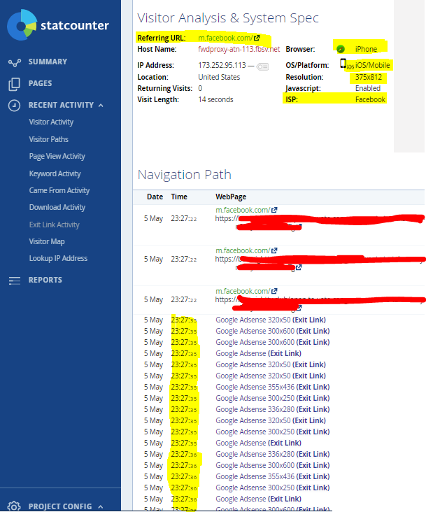
Task: Click the Date column header
Action: click(155, 197)
